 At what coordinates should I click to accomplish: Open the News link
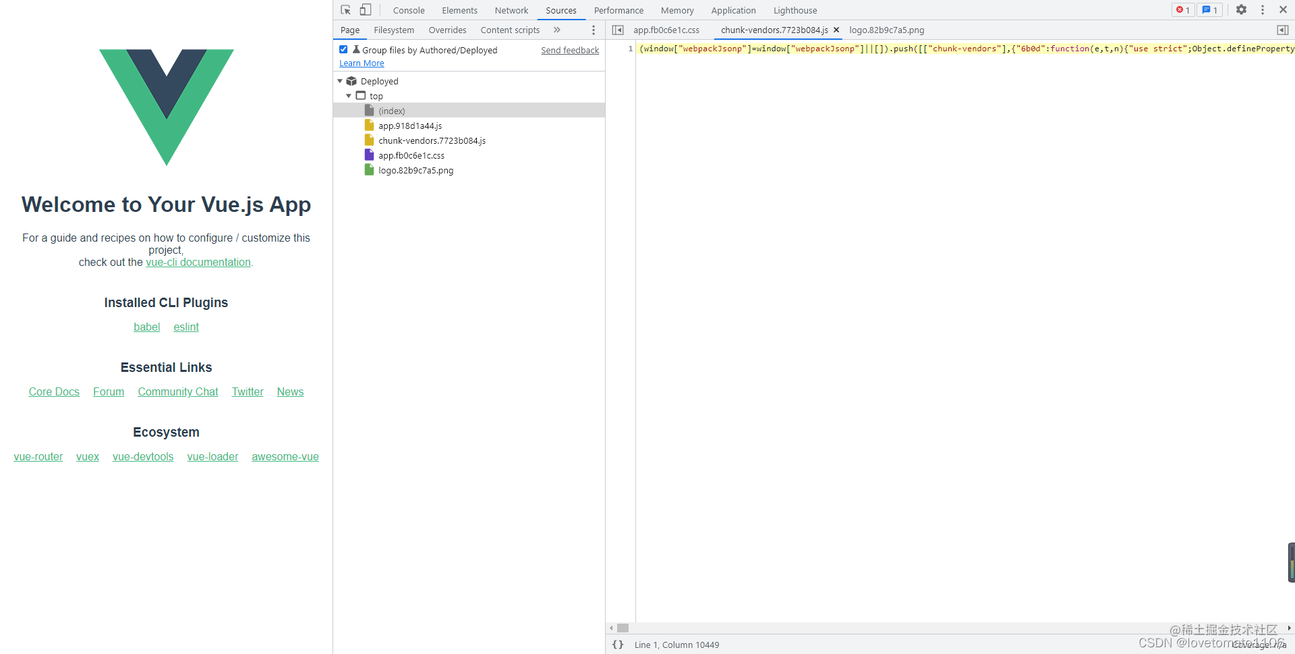(290, 391)
